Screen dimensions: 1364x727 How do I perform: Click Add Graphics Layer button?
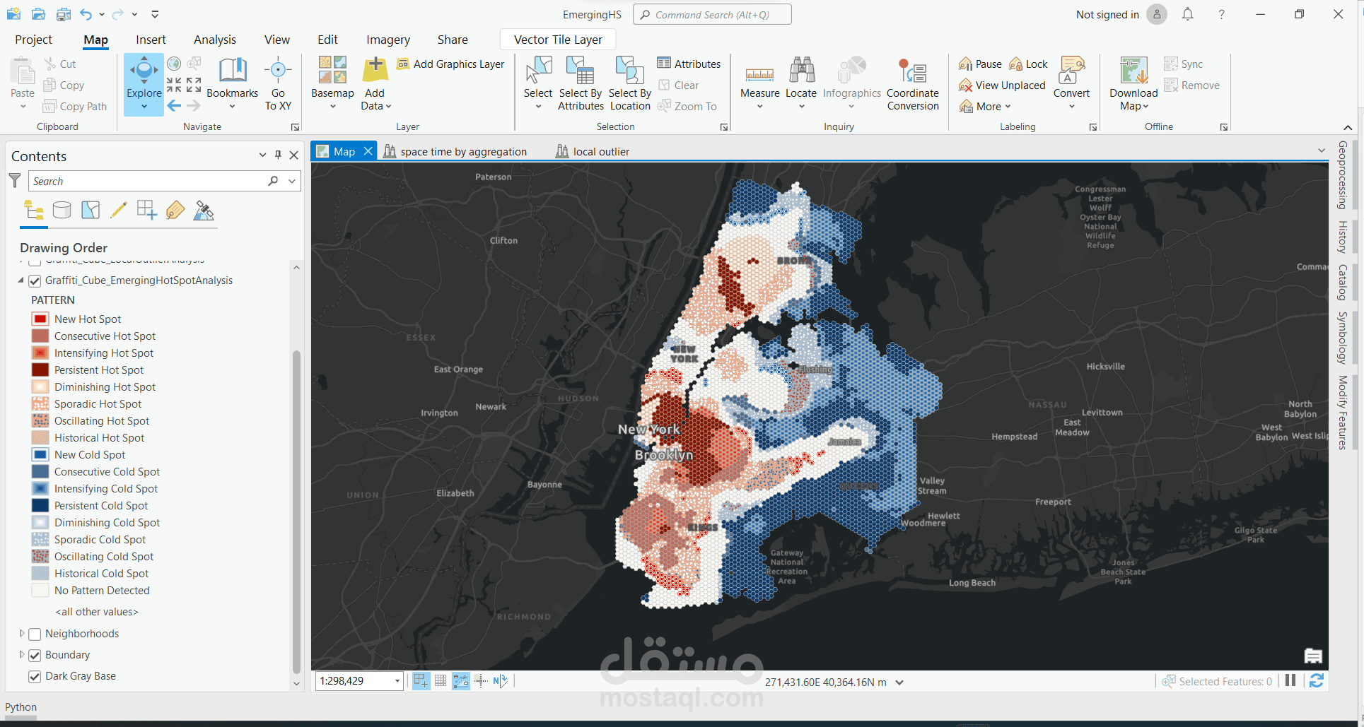coord(450,64)
